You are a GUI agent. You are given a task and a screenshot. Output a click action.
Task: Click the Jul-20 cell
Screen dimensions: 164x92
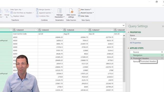[x=50, y=34]
